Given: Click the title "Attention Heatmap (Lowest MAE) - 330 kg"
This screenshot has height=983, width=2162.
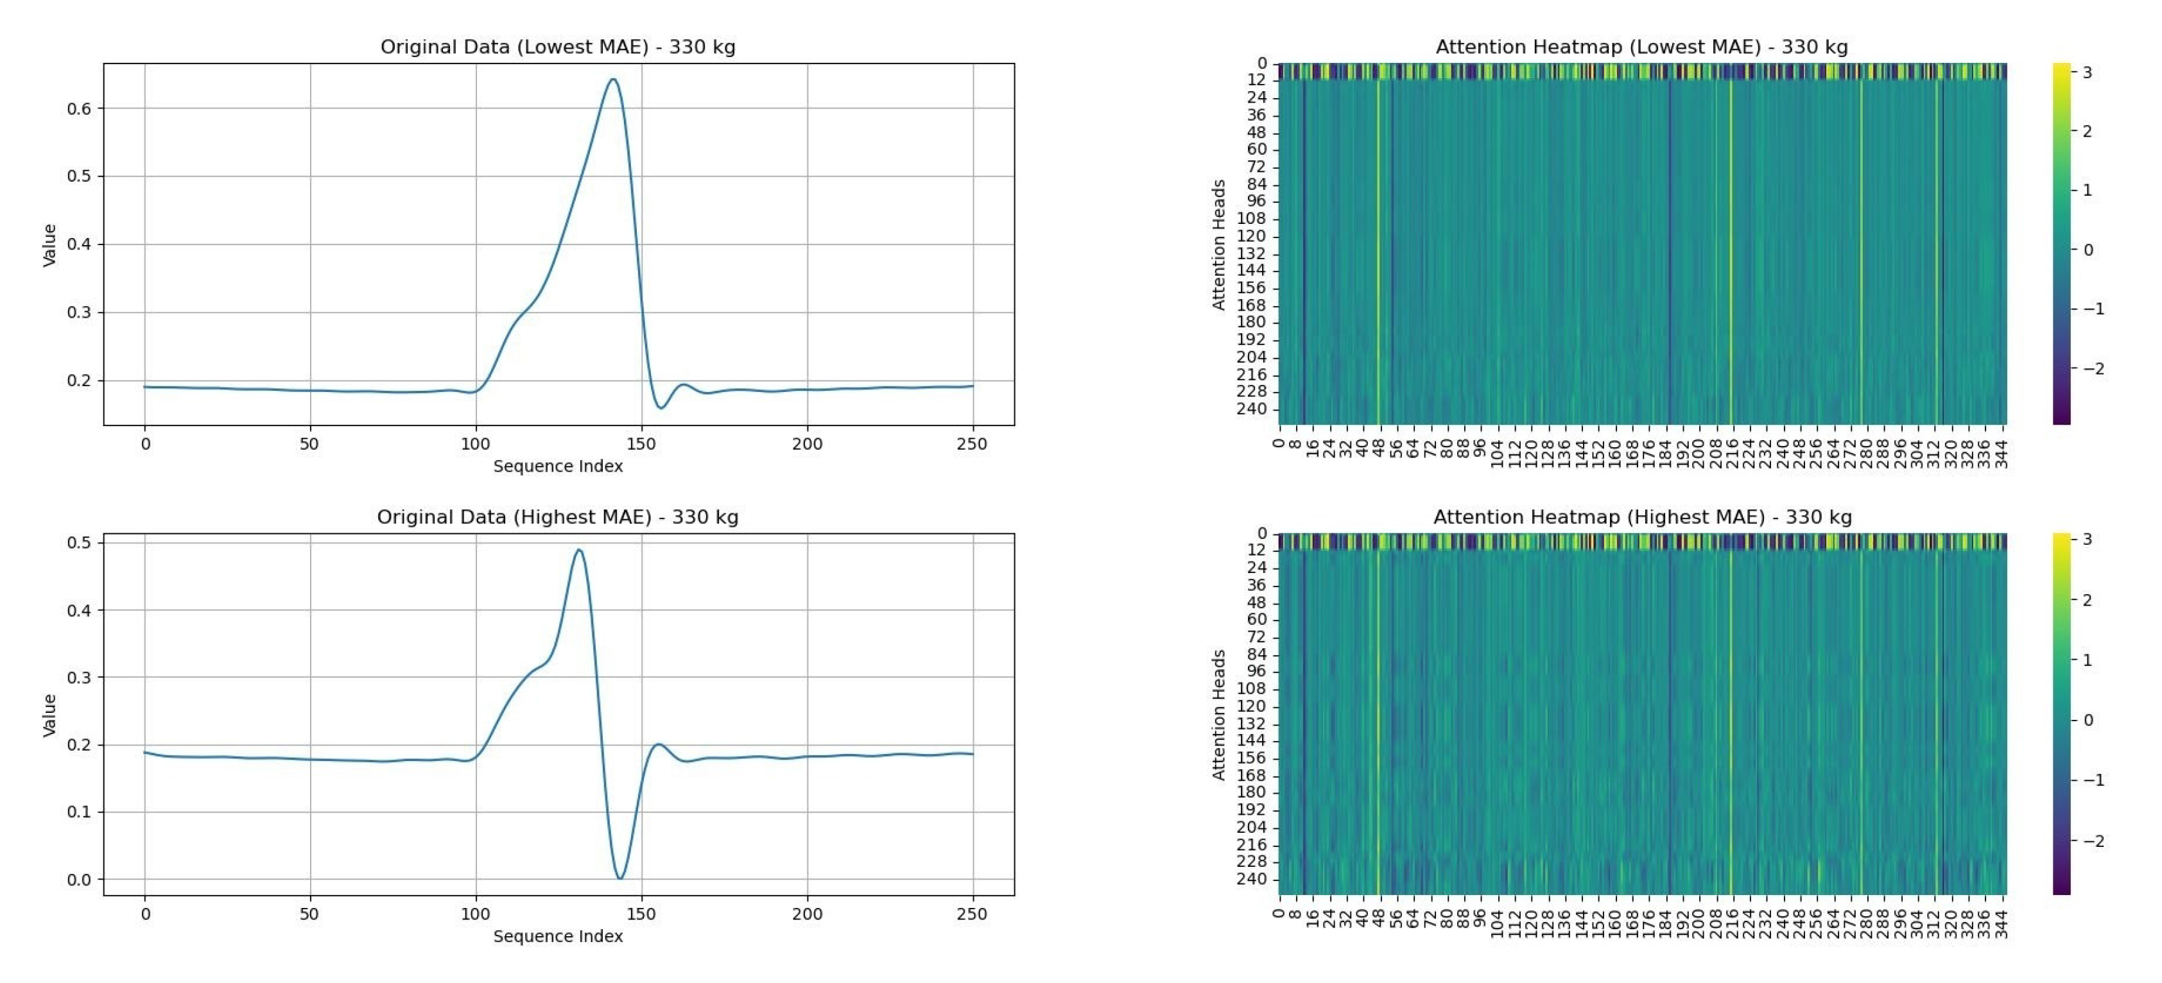Looking at the screenshot, I should point(1641,47).
